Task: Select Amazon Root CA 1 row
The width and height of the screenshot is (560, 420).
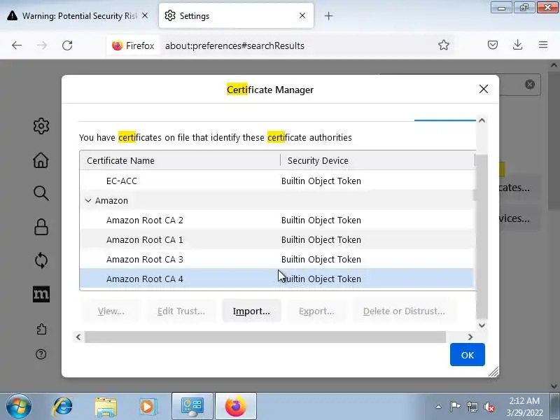Action: click(276, 239)
